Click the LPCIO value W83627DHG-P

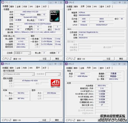click(102, 25)
